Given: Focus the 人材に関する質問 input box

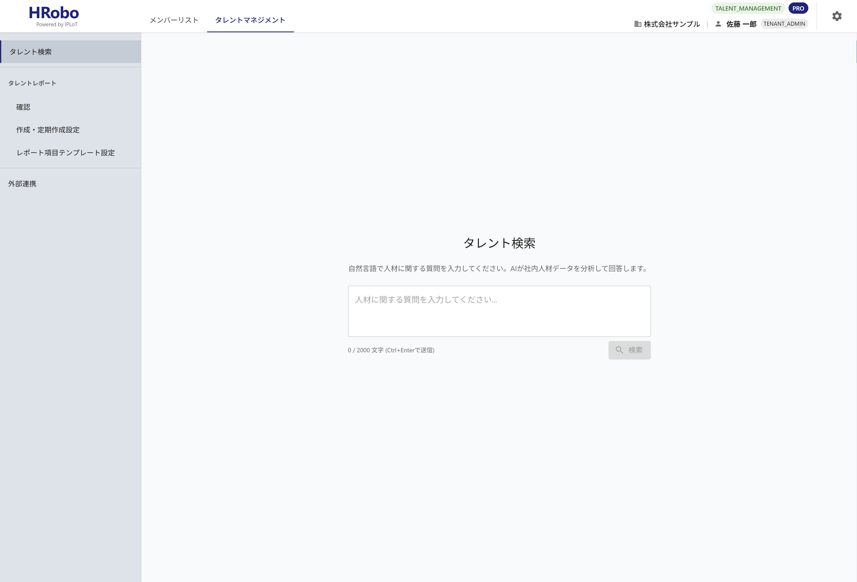Looking at the screenshot, I should (499, 311).
